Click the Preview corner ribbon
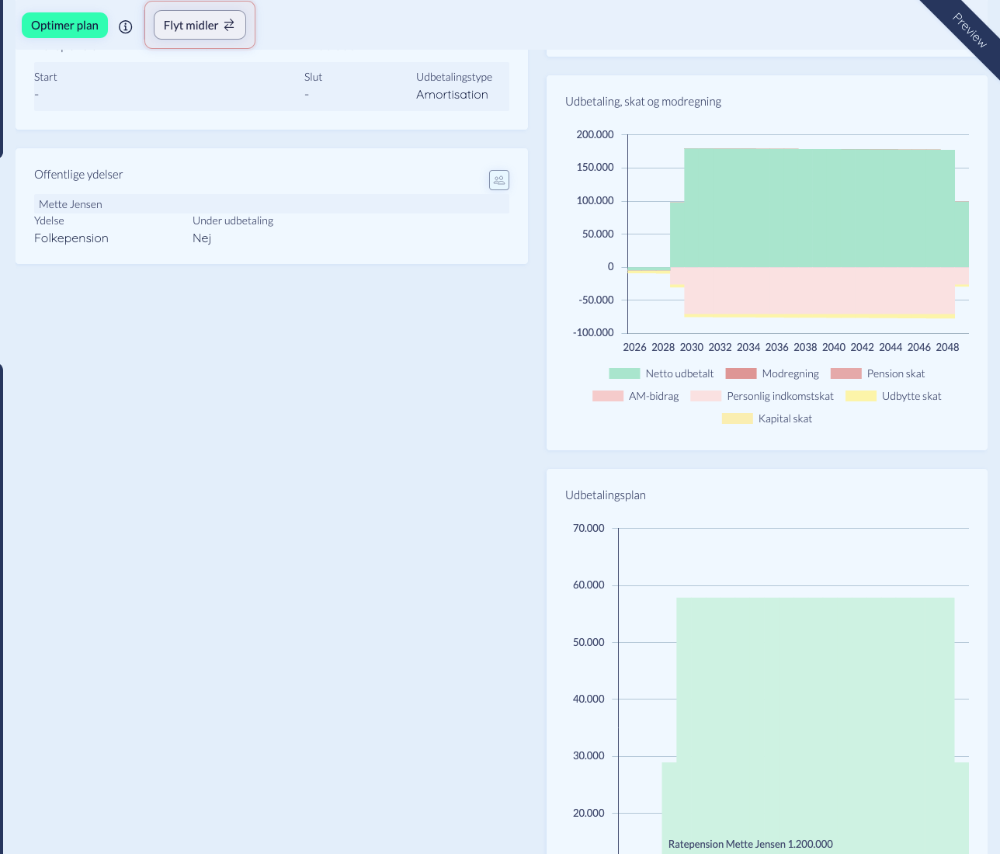Image resolution: width=1000 pixels, height=854 pixels. point(969,31)
